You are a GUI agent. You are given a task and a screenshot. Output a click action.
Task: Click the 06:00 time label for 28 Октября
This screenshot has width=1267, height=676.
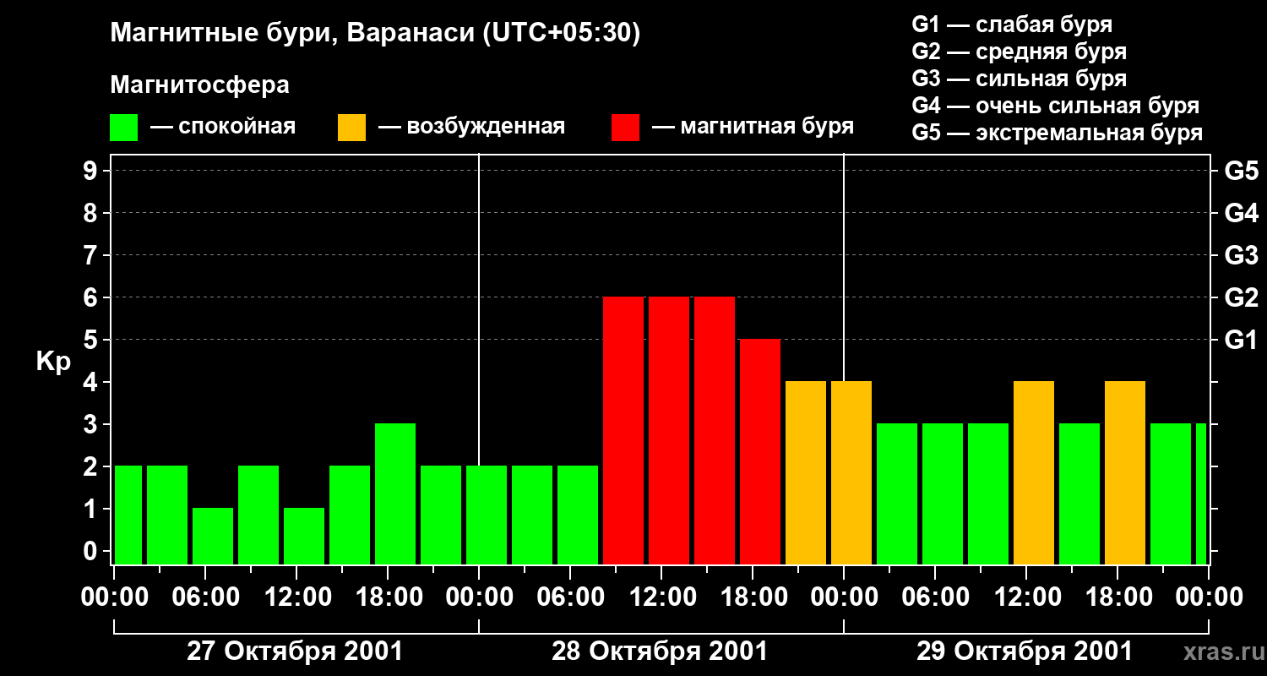pyautogui.click(x=570, y=597)
